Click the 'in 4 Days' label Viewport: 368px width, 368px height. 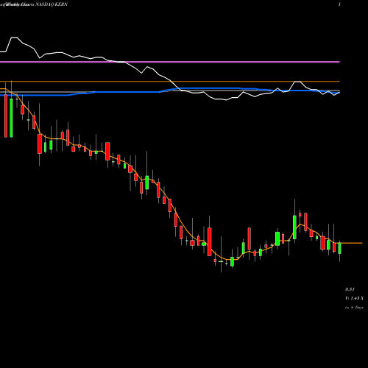point(354,308)
